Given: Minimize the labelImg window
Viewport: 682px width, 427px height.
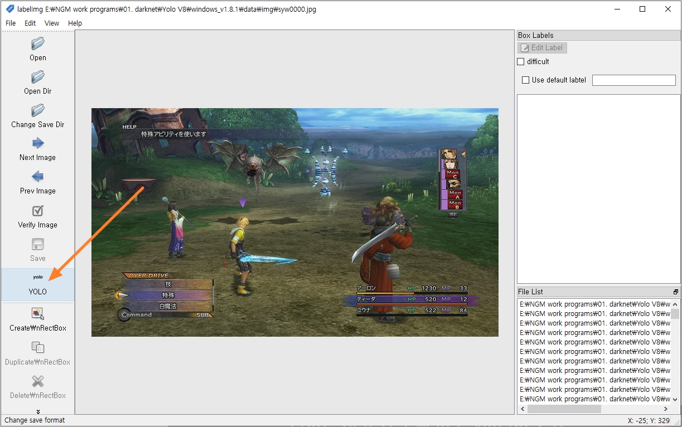Looking at the screenshot, I should click(x=617, y=9).
